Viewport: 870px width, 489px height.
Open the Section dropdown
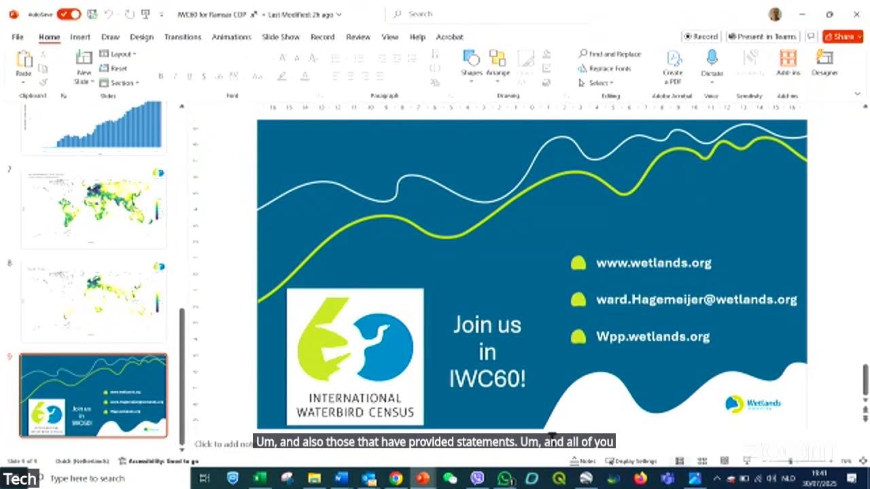point(120,83)
